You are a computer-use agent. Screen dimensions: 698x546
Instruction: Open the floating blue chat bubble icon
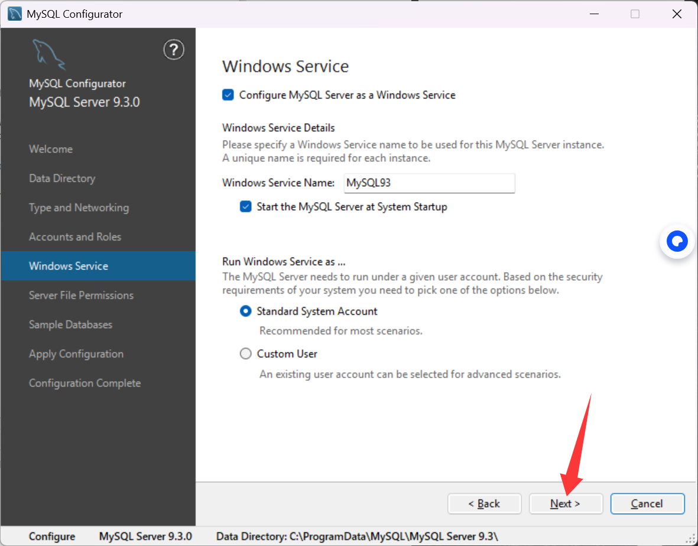tap(677, 241)
